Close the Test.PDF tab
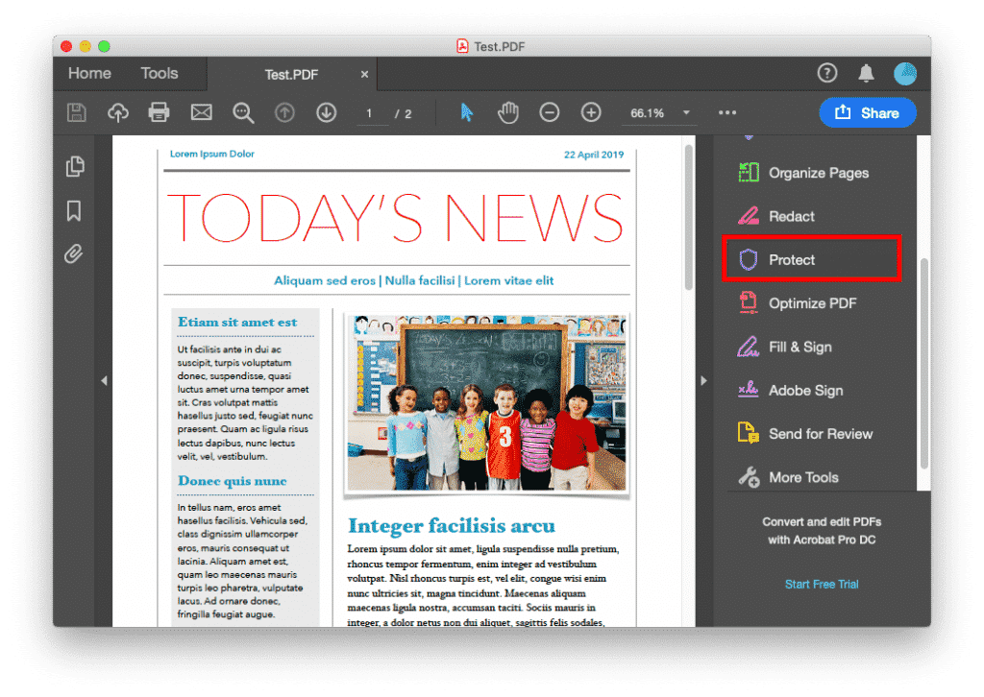Screen dimensions: 984x697 tap(364, 75)
